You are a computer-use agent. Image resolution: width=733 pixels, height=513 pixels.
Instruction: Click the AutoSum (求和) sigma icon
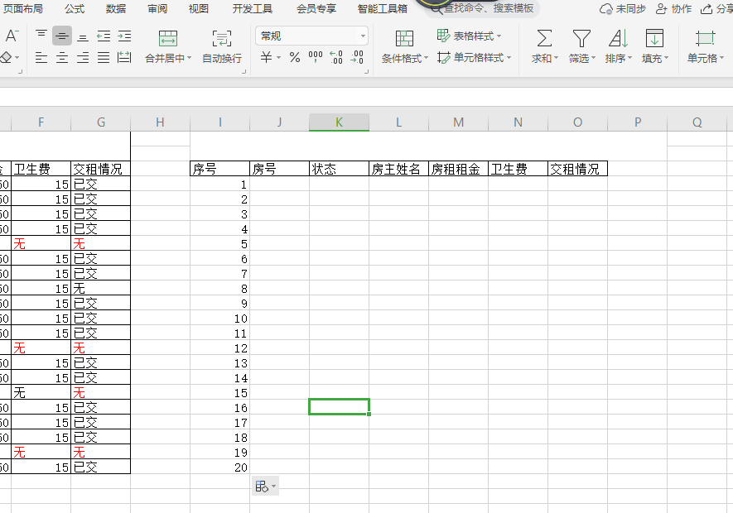[x=544, y=38]
